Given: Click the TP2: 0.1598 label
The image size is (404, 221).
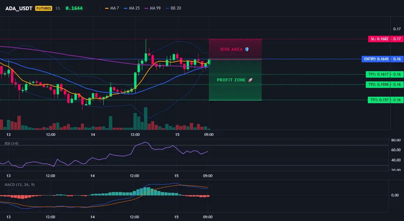Looking at the screenshot, I should point(378,84).
